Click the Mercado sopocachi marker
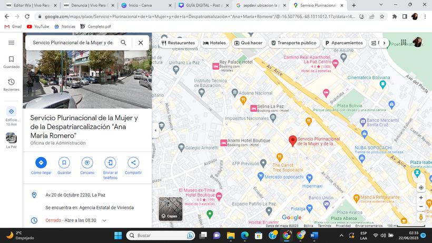432x243 pixels. (x=261, y=177)
